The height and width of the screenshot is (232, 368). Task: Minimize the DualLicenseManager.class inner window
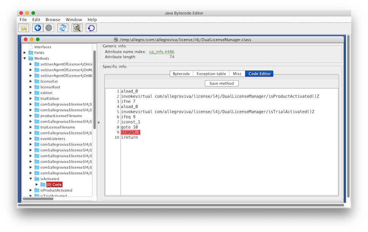pos(32,39)
